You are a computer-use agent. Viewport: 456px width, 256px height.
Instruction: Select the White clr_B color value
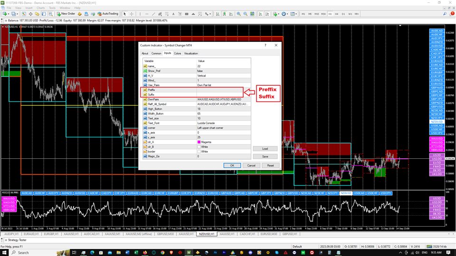click(x=224, y=147)
